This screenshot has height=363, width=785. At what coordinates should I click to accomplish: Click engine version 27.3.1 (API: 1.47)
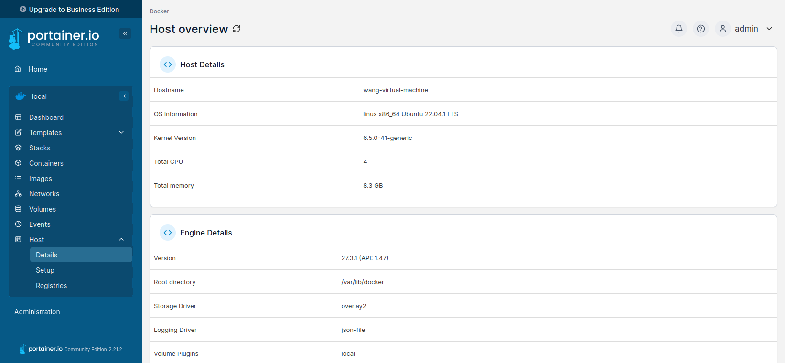[x=365, y=258]
